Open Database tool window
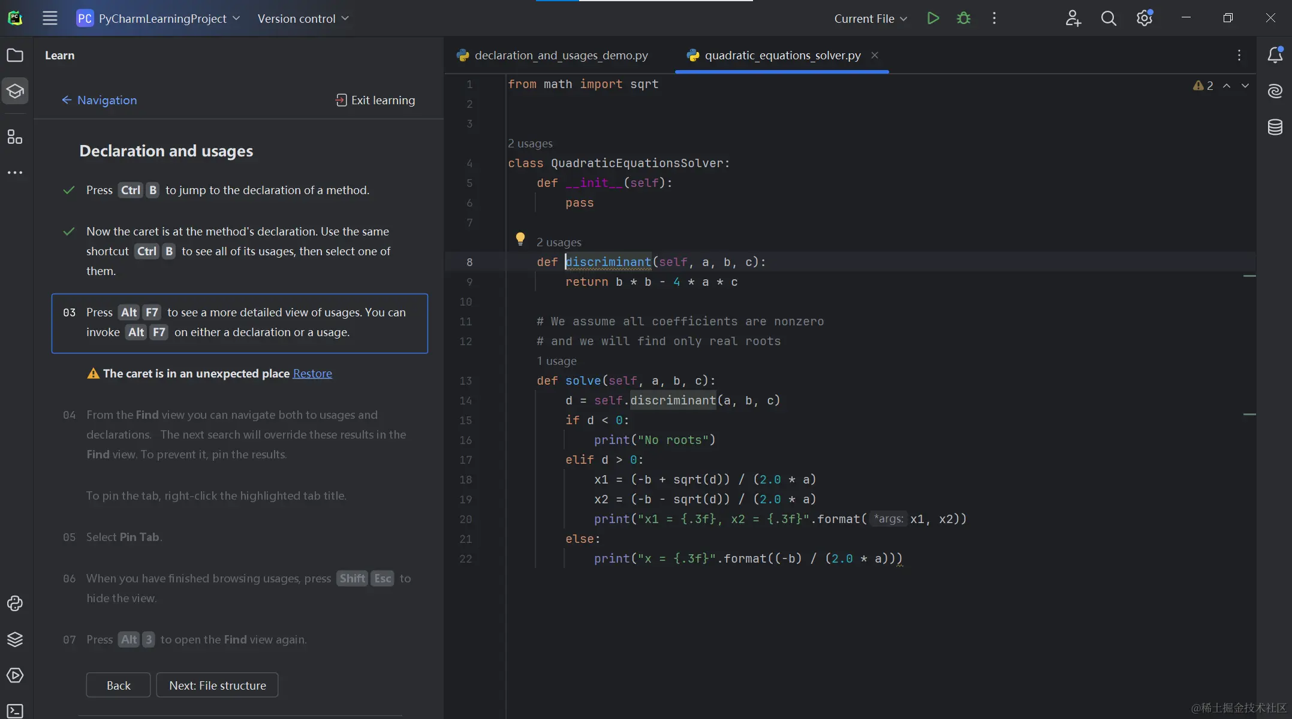1292x719 pixels. pos(1275,127)
